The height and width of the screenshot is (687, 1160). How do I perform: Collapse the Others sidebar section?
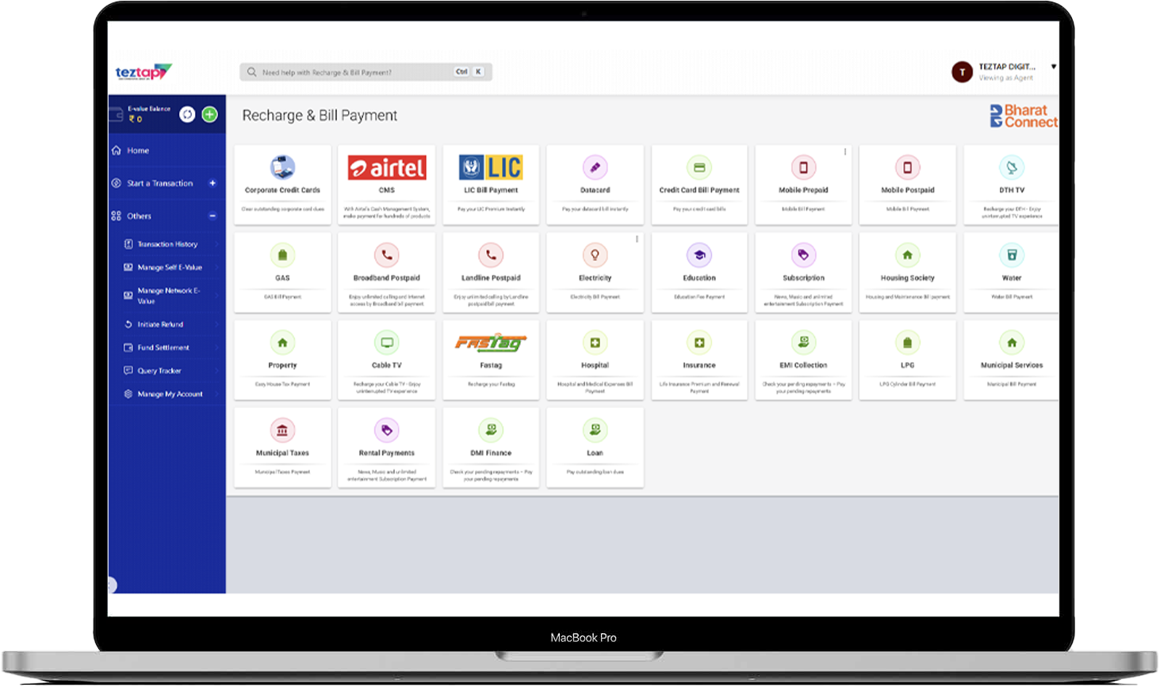[212, 216]
